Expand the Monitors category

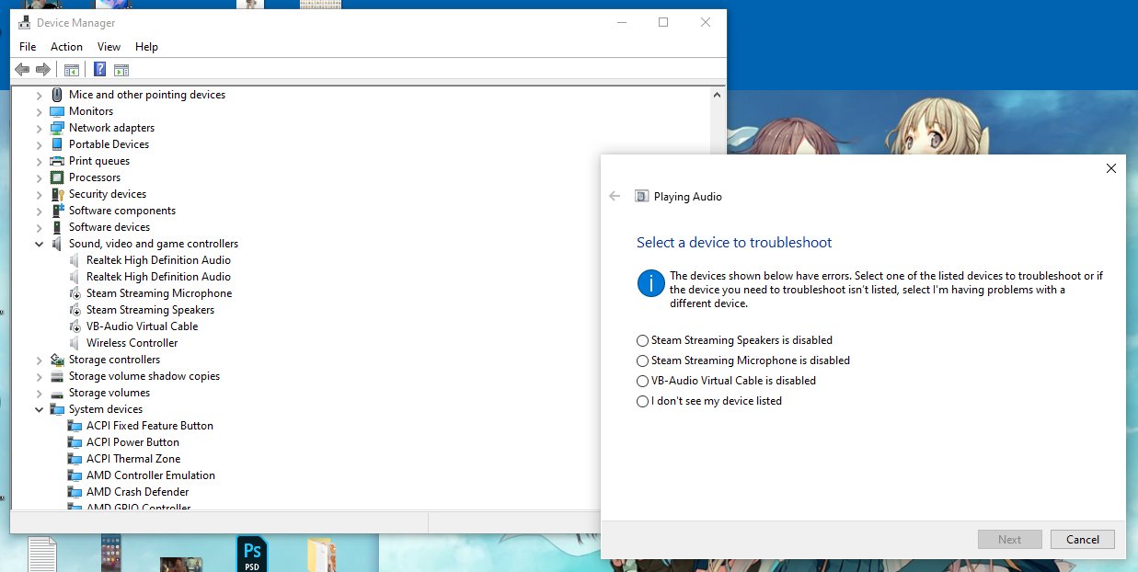(39, 111)
